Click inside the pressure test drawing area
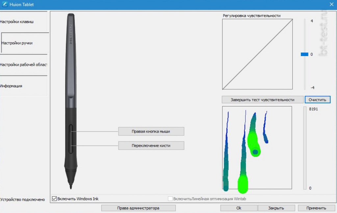 tap(257, 148)
